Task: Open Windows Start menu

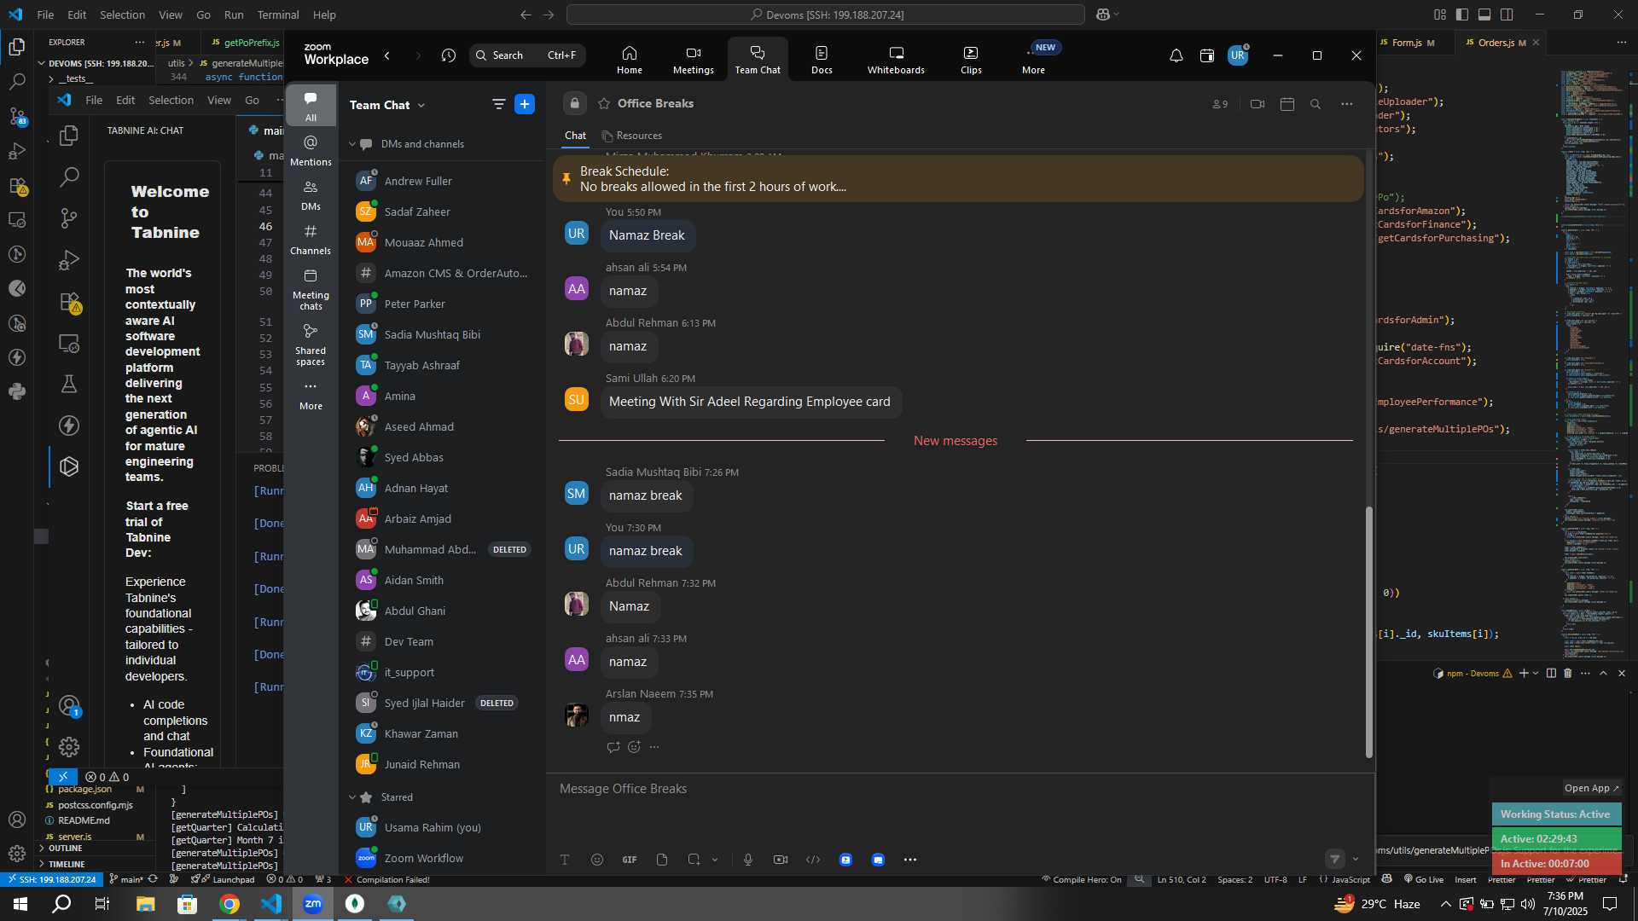Action: [x=20, y=904]
